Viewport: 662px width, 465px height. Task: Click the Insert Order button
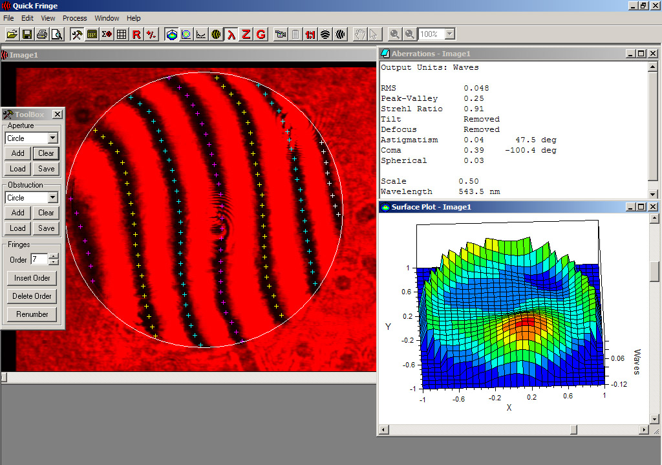coord(32,278)
